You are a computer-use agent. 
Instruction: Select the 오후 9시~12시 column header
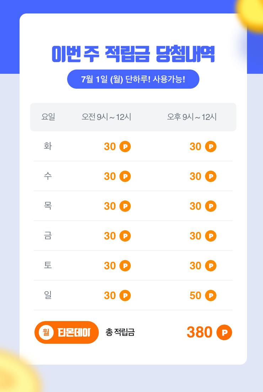click(192, 117)
